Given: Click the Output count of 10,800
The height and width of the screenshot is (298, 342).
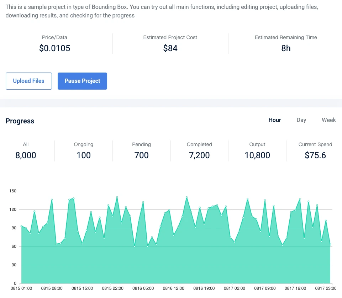Looking at the screenshot, I should [257, 155].
